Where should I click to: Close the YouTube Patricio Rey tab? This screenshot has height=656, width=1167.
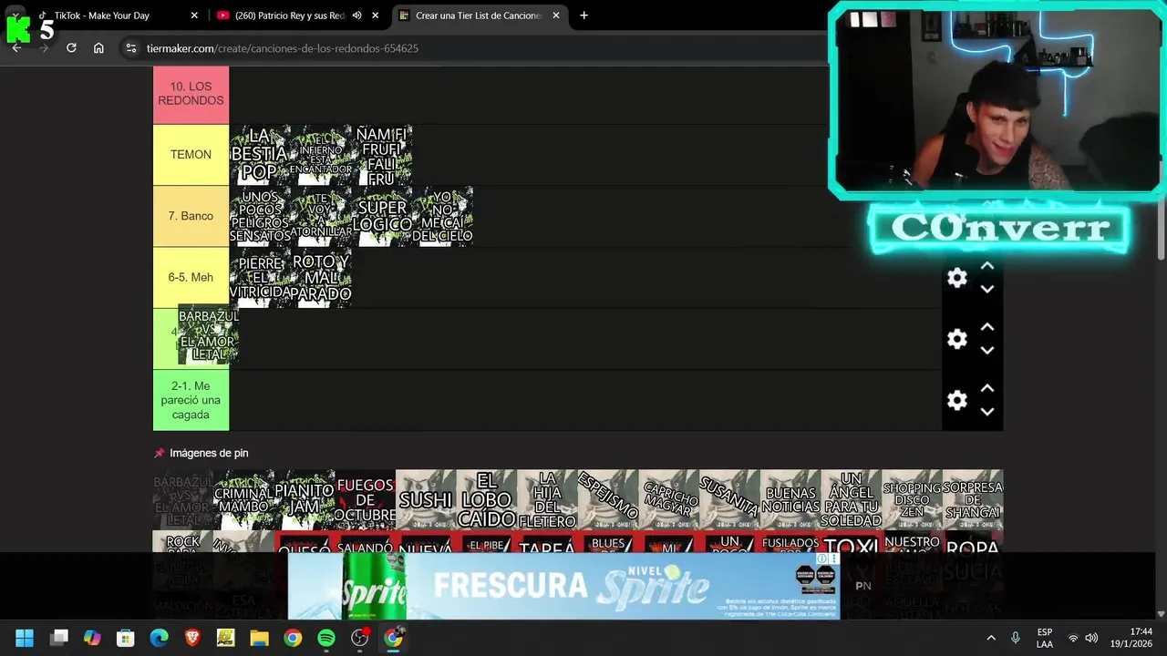coord(375,15)
